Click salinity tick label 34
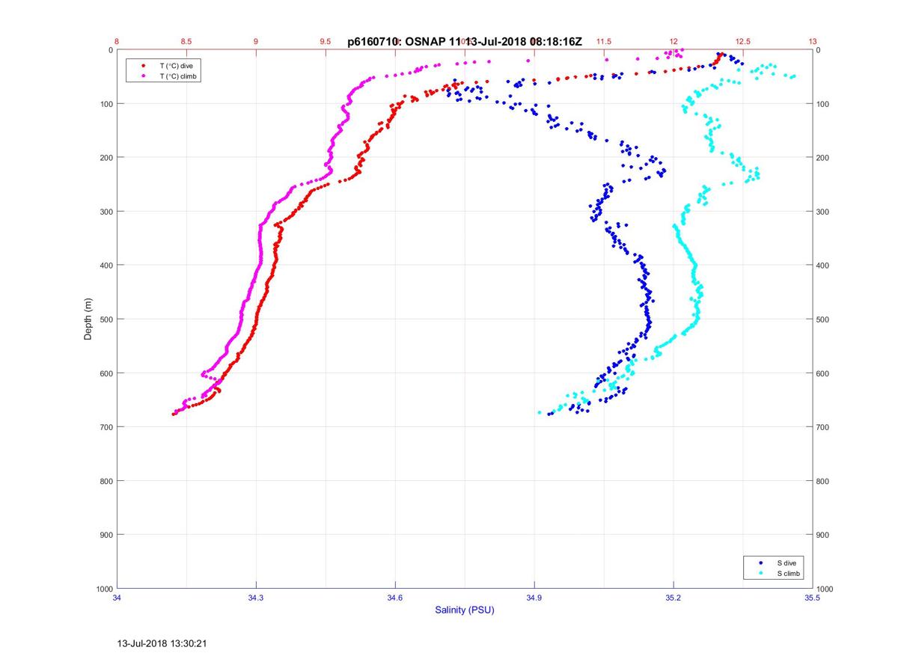Image resolution: width=898 pixels, height=662 pixels. pyautogui.click(x=117, y=598)
